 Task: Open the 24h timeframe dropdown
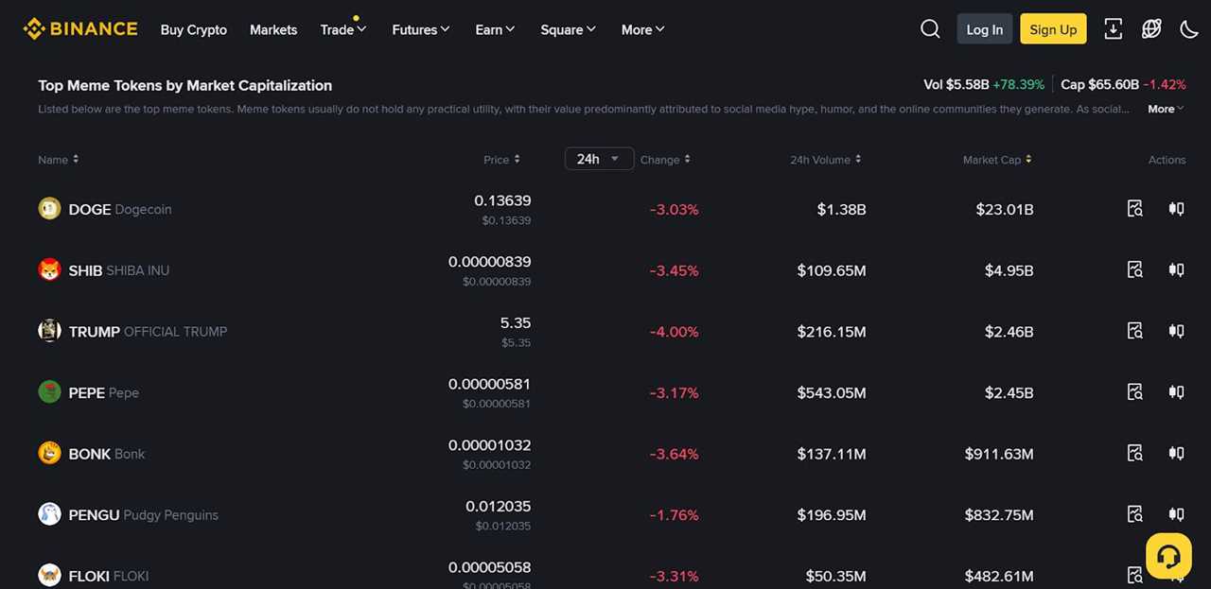(x=598, y=158)
